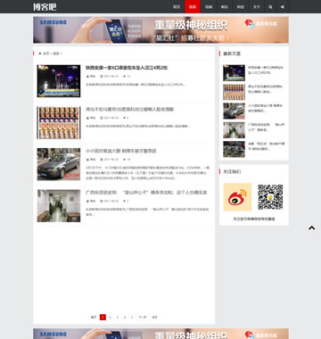Image resolution: width=321 pixels, height=339 pixels.
Task: Open the article headline mentioning 穿山甲公子
Action: point(146,193)
